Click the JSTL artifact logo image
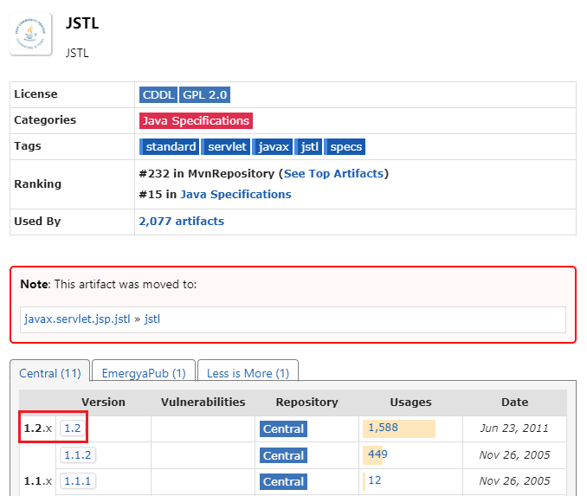The width and height of the screenshot is (587, 496). 30,35
